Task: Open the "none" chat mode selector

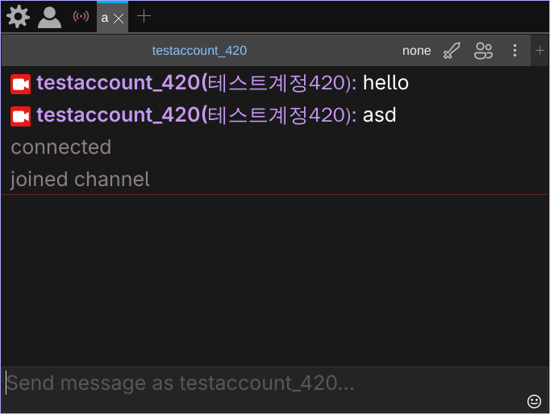Action: [x=416, y=51]
